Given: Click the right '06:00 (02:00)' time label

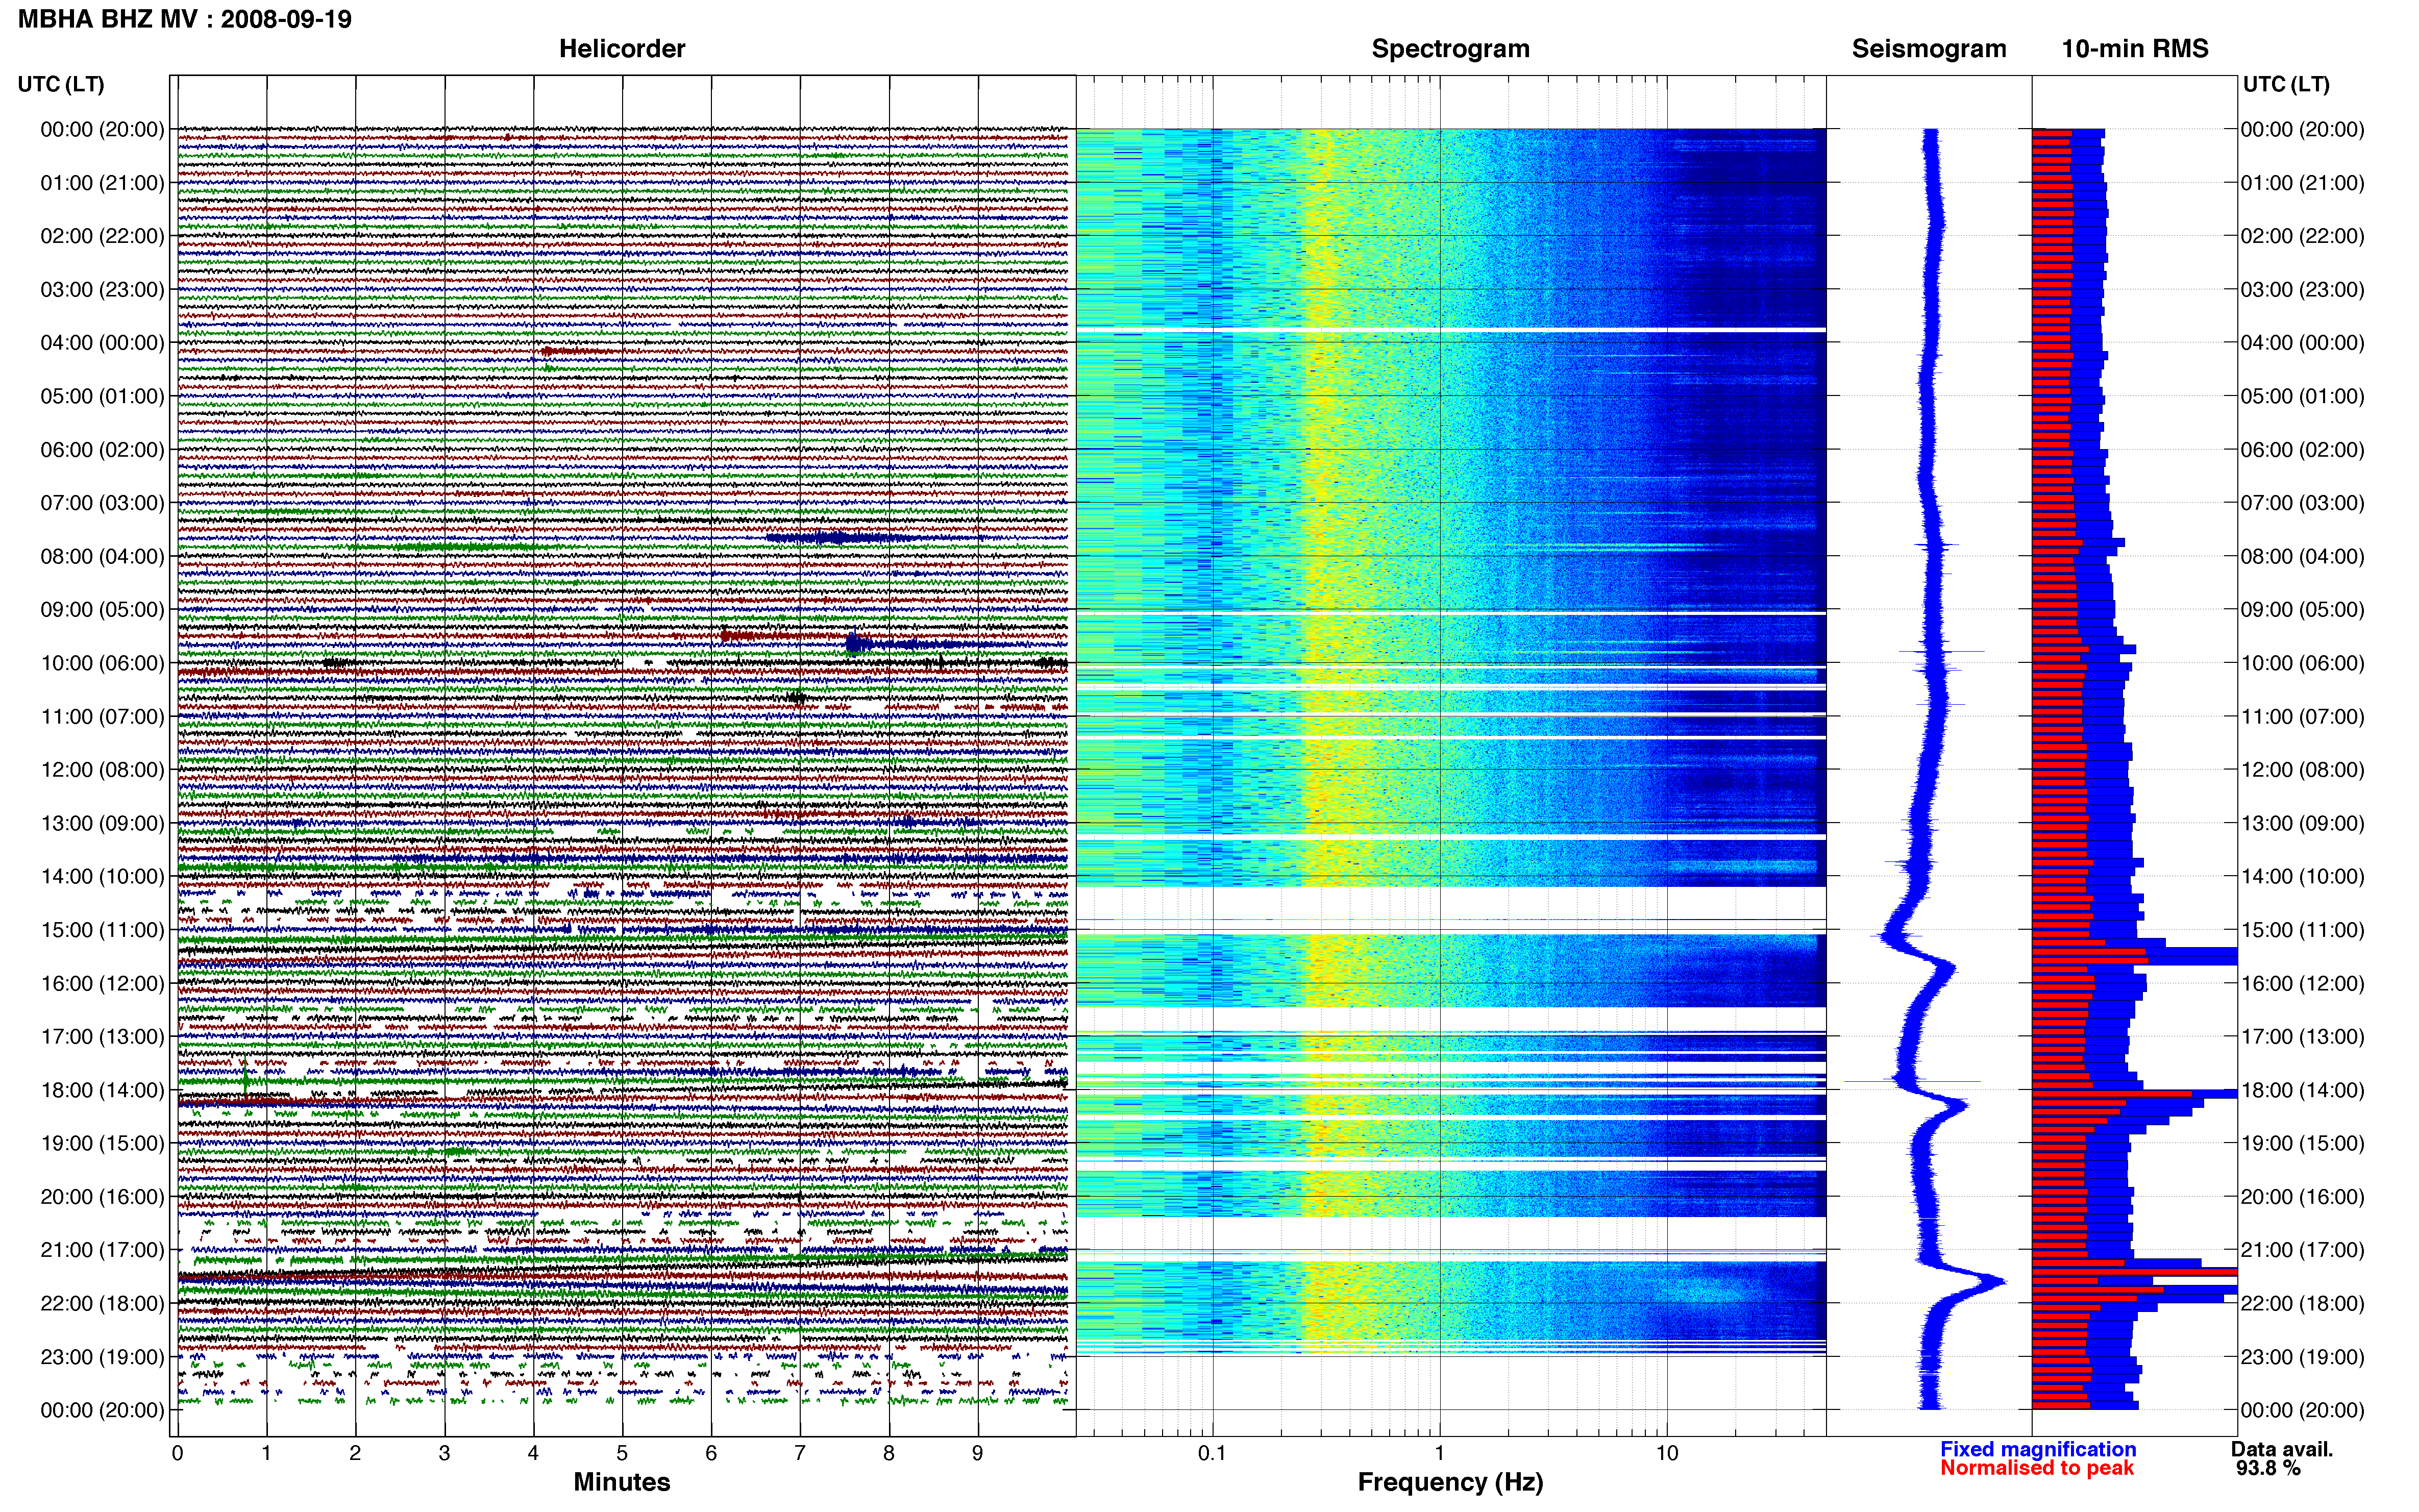Looking at the screenshot, I should pos(2302,450).
